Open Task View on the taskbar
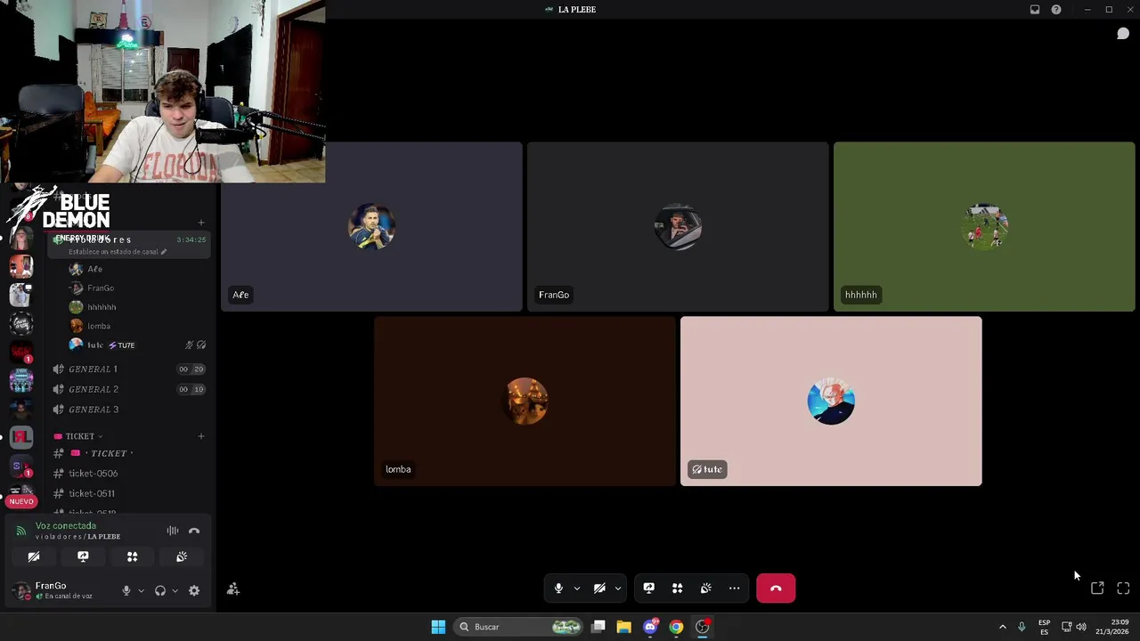Viewport: 1140px width, 641px height. [x=598, y=627]
